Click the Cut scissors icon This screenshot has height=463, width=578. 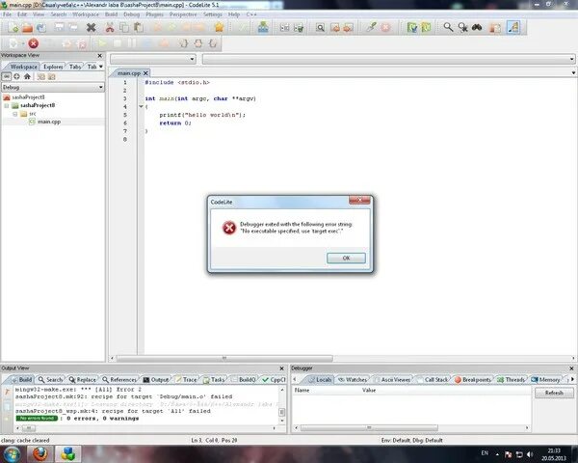pyautogui.click(x=110, y=27)
